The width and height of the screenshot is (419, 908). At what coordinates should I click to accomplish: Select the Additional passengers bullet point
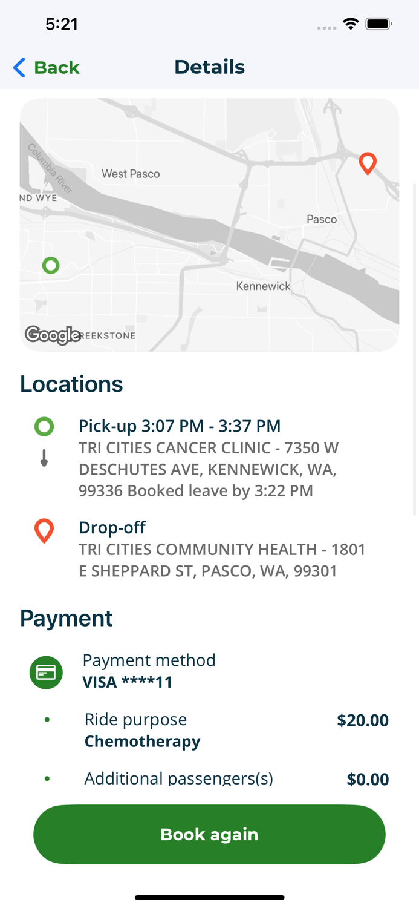[x=46, y=778]
